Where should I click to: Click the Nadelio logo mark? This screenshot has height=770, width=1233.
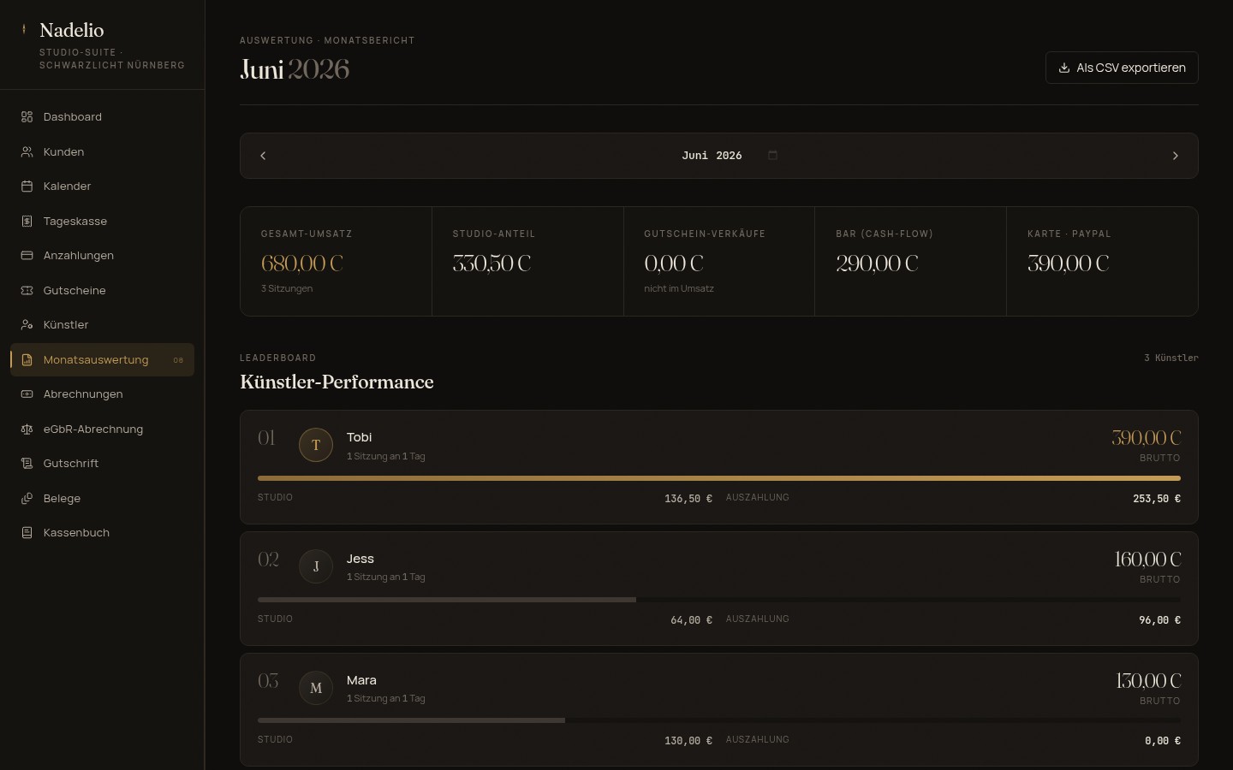[24, 29]
